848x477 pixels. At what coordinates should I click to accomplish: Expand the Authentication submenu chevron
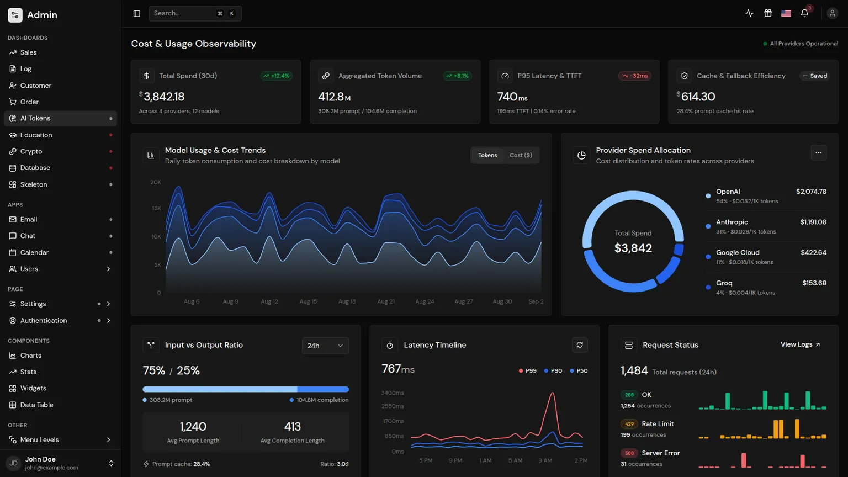click(108, 320)
